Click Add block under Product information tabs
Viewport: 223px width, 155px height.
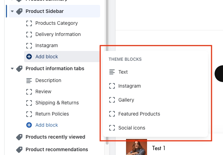tap(47, 125)
